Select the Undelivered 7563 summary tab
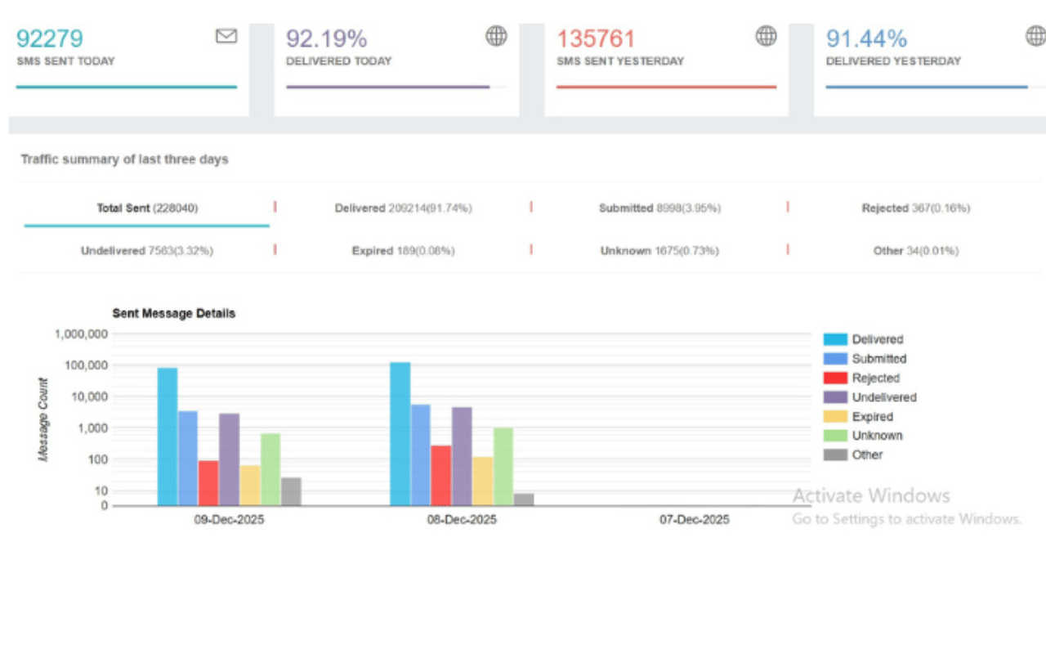This screenshot has width=1046, height=654. coord(147,251)
